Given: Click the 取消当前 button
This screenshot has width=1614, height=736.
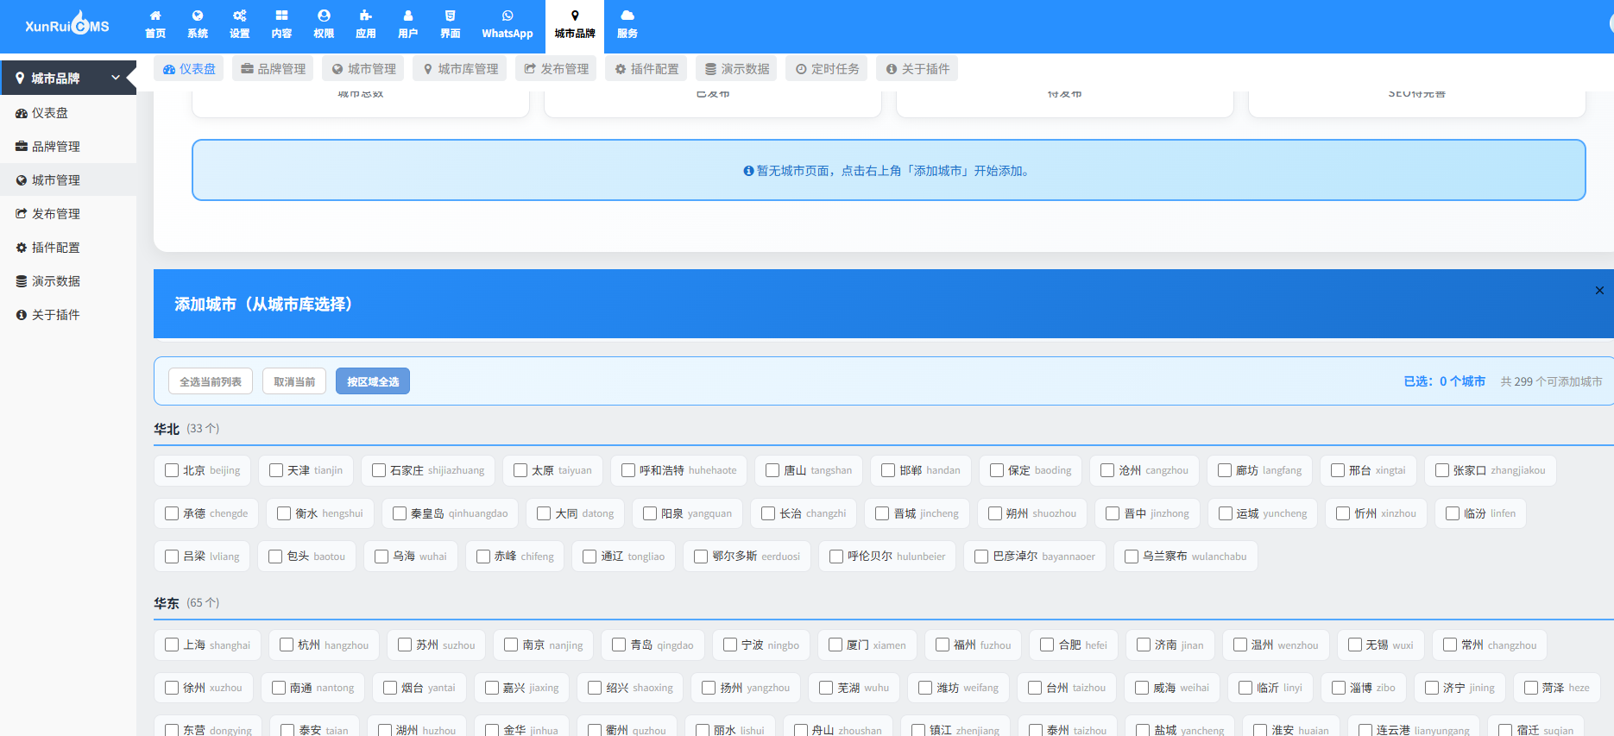Looking at the screenshot, I should tap(294, 381).
